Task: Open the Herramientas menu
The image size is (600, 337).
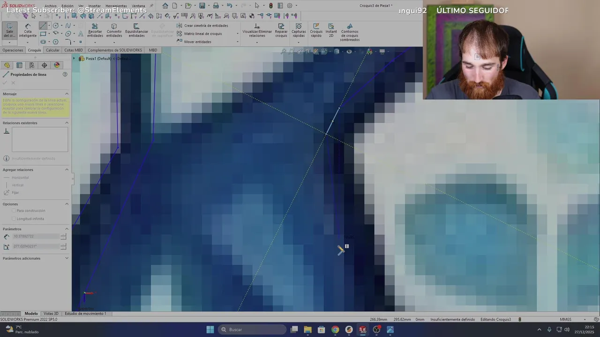Action: [x=116, y=6]
